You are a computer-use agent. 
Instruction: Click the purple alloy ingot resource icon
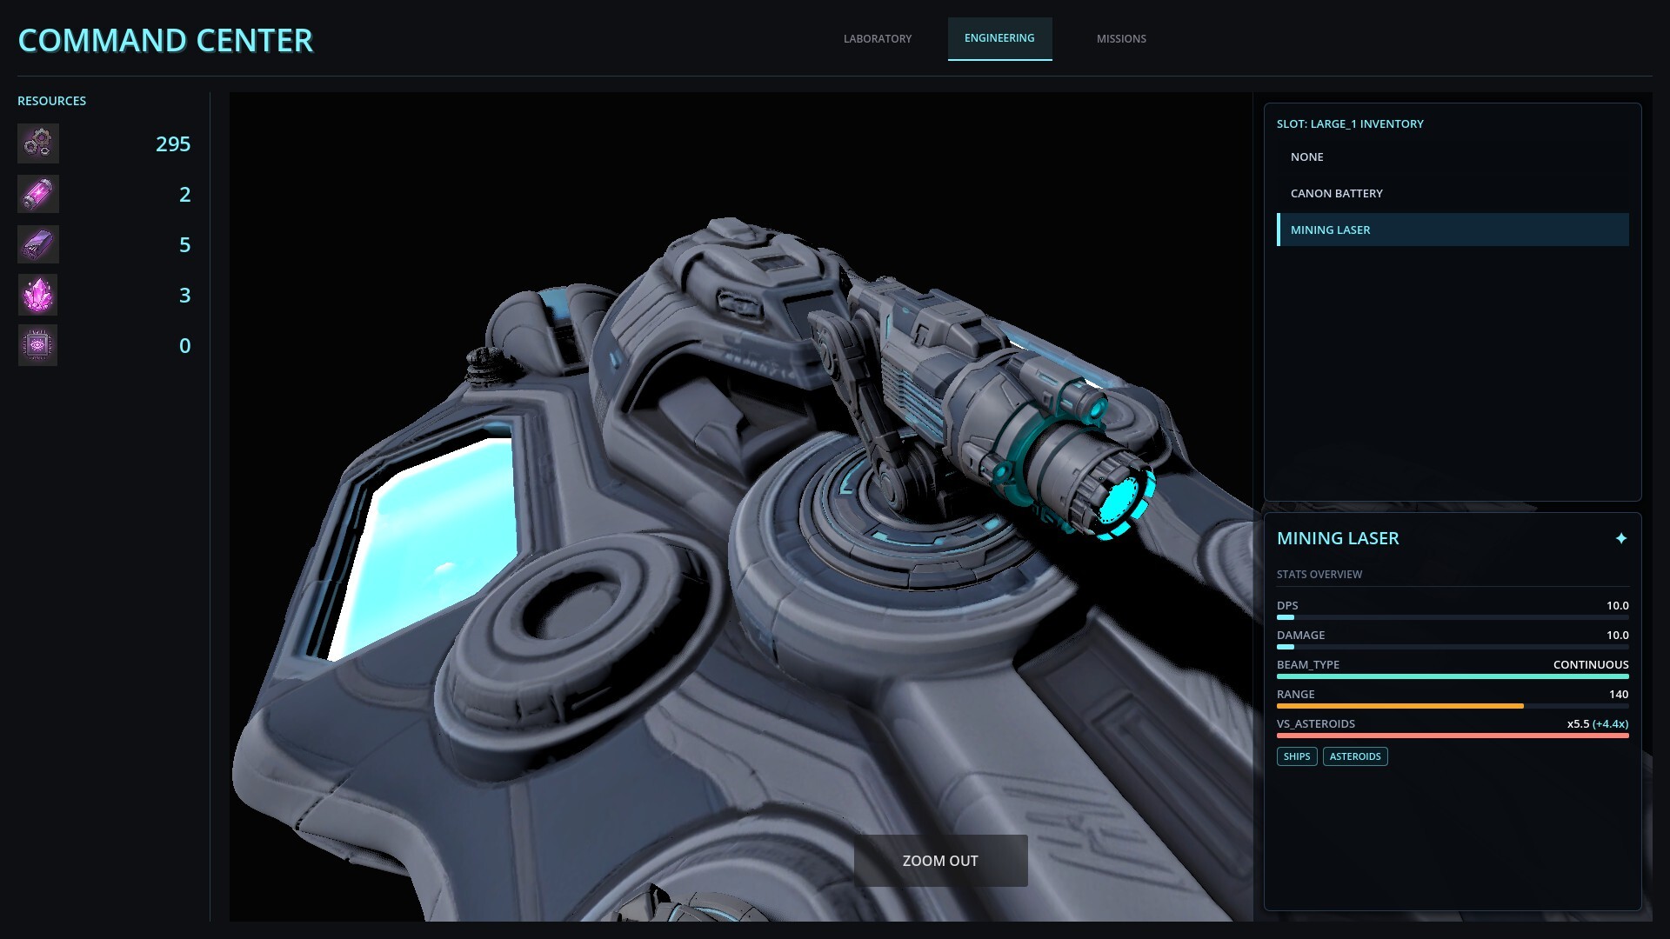click(38, 244)
